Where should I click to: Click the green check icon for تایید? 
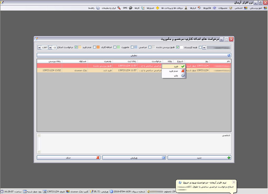pyautogui.click(x=183, y=66)
